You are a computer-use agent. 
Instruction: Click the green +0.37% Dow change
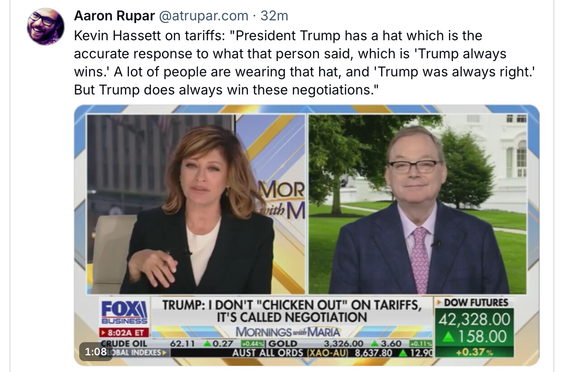coord(474,352)
